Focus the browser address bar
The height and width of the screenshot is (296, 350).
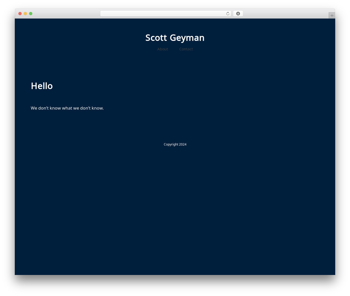point(165,14)
